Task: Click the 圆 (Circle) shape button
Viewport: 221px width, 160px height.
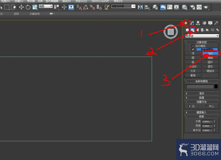Action: coord(193,58)
